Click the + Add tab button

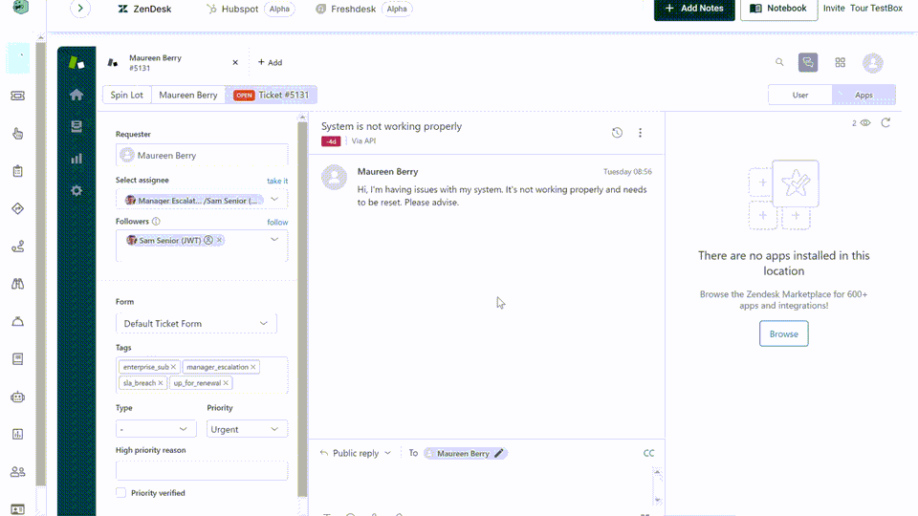point(270,62)
